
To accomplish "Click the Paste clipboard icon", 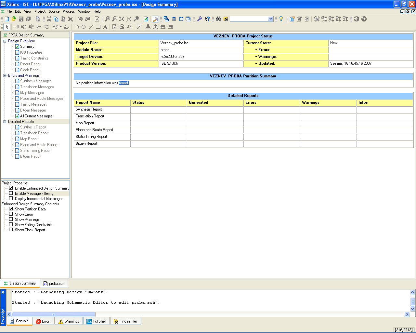I will coord(63,19).
